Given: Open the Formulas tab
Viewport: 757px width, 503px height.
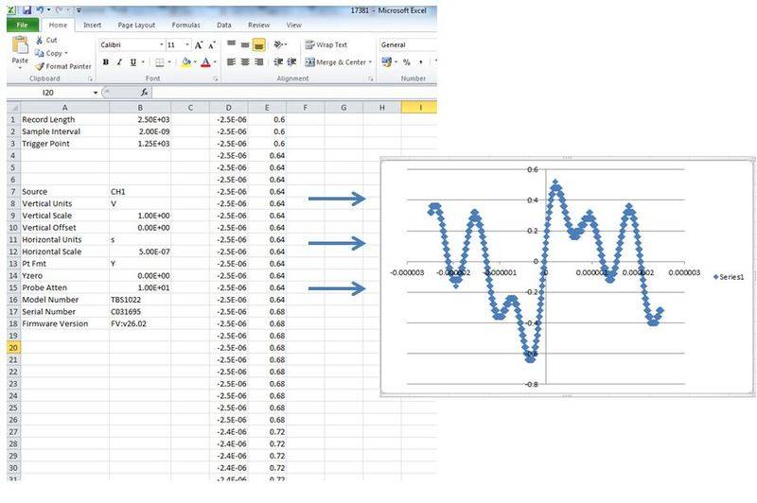Looking at the screenshot, I should coord(185,26).
